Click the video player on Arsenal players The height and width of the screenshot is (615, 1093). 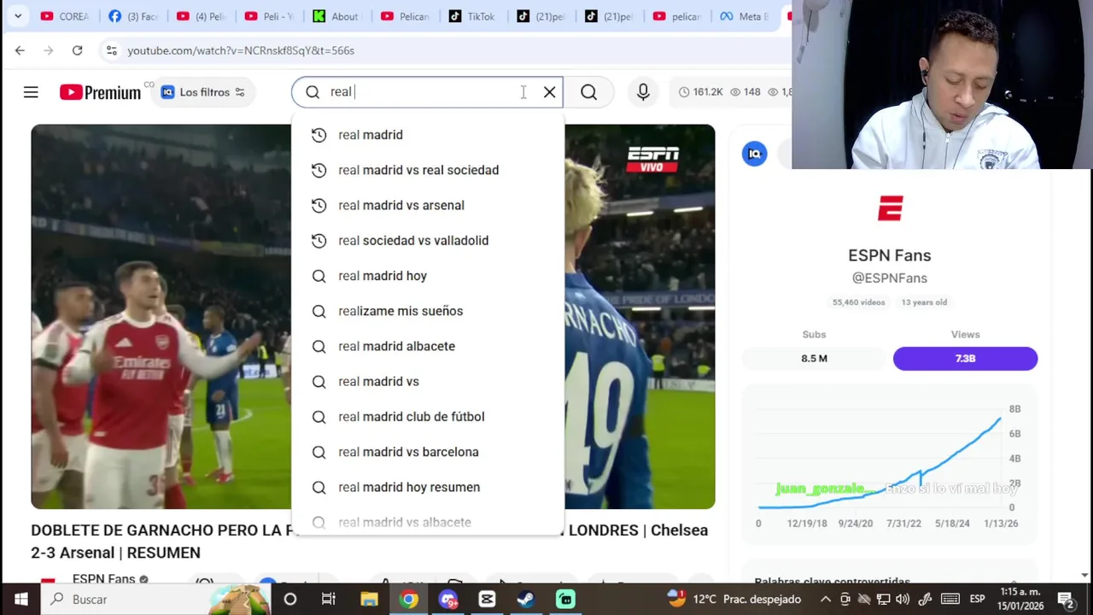tap(161, 317)
